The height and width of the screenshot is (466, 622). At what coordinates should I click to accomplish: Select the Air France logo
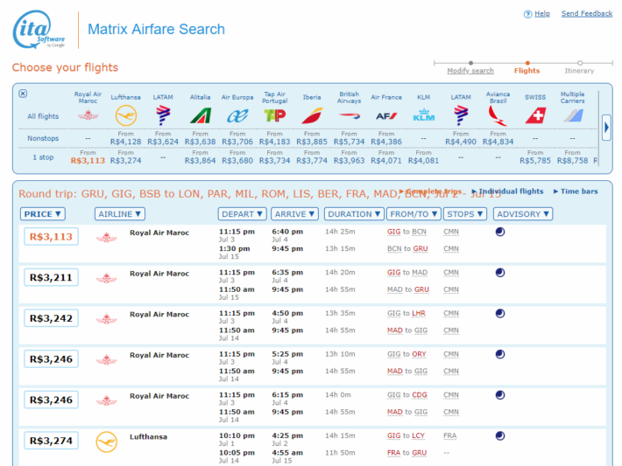[x=386, y=116]
